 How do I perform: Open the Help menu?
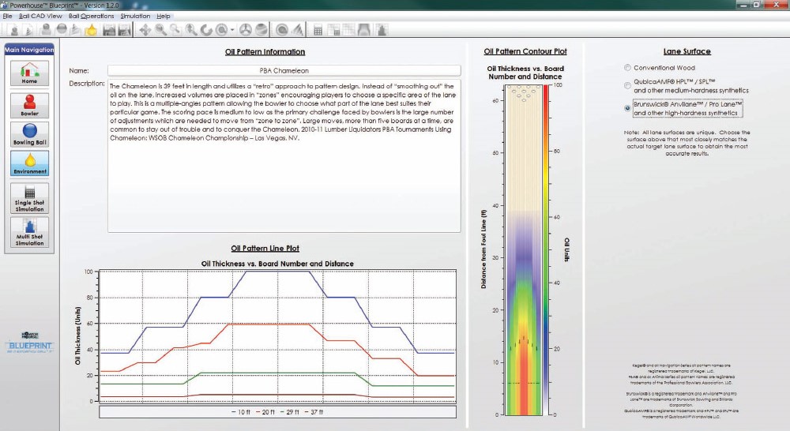(164, 16)
